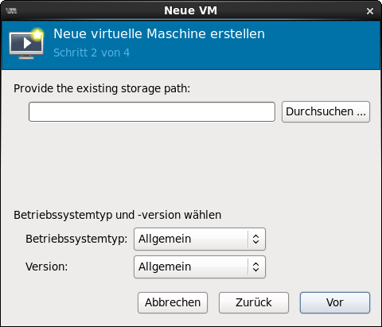Proceed to the next step with Vor
382x327 pixels.
[x=335, y=302]
